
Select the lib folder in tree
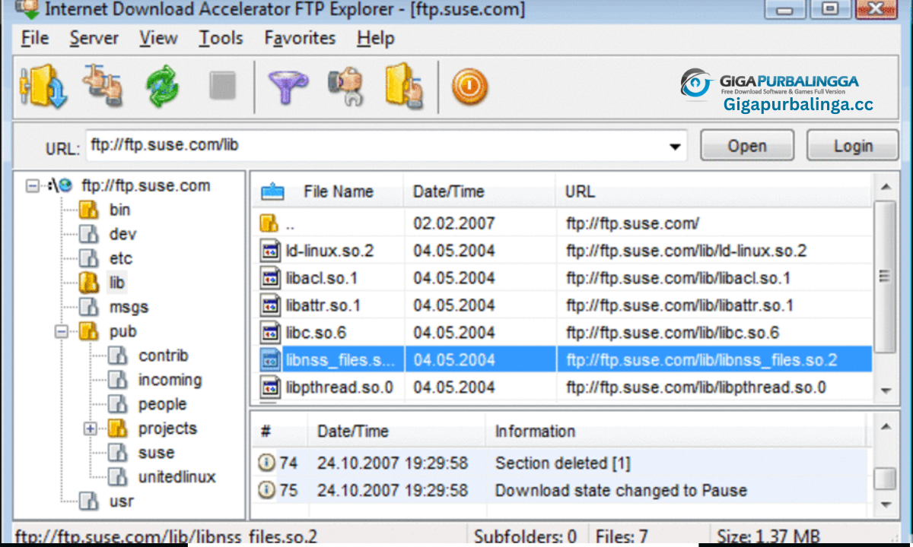coord(116,283)
